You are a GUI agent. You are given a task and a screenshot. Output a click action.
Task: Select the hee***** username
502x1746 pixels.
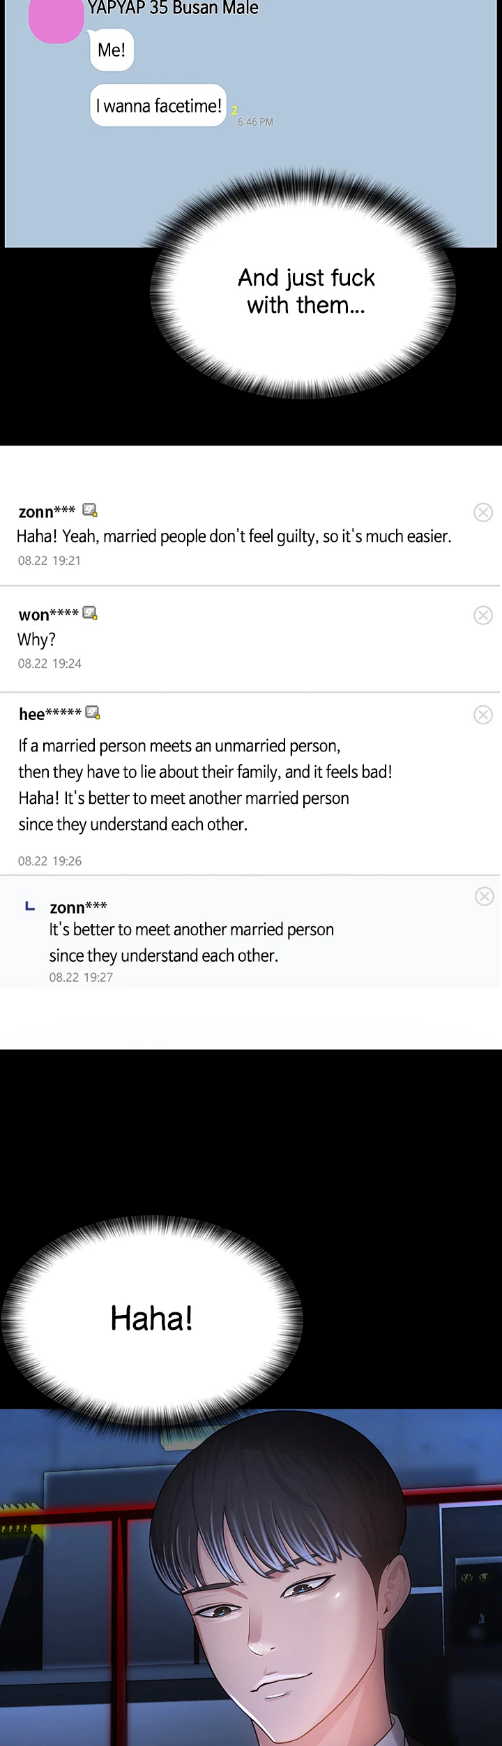(x=50, y=714)
